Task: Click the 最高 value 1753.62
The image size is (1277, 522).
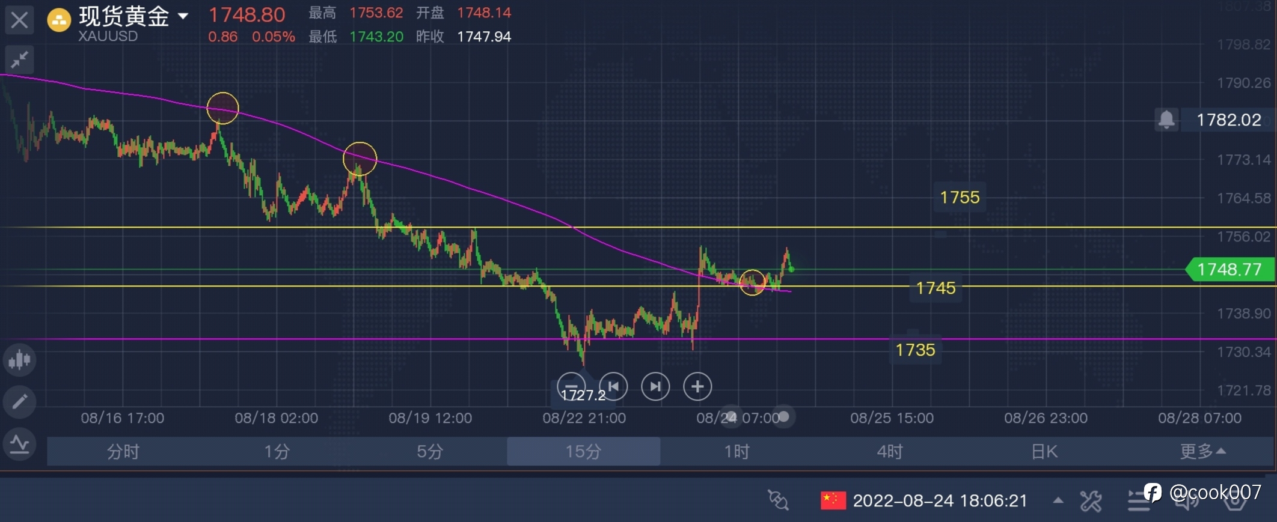Action: pos(376,13)
